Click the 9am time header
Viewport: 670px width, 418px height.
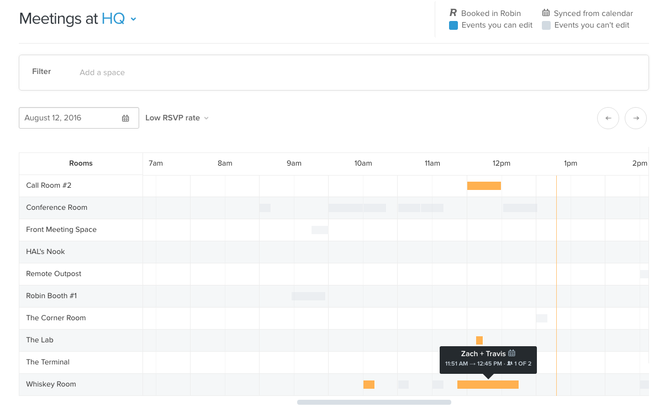point(294,163)
